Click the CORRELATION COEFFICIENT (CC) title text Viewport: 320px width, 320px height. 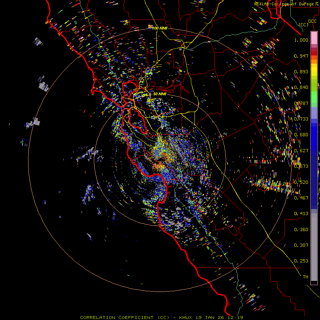click(125, 318)
